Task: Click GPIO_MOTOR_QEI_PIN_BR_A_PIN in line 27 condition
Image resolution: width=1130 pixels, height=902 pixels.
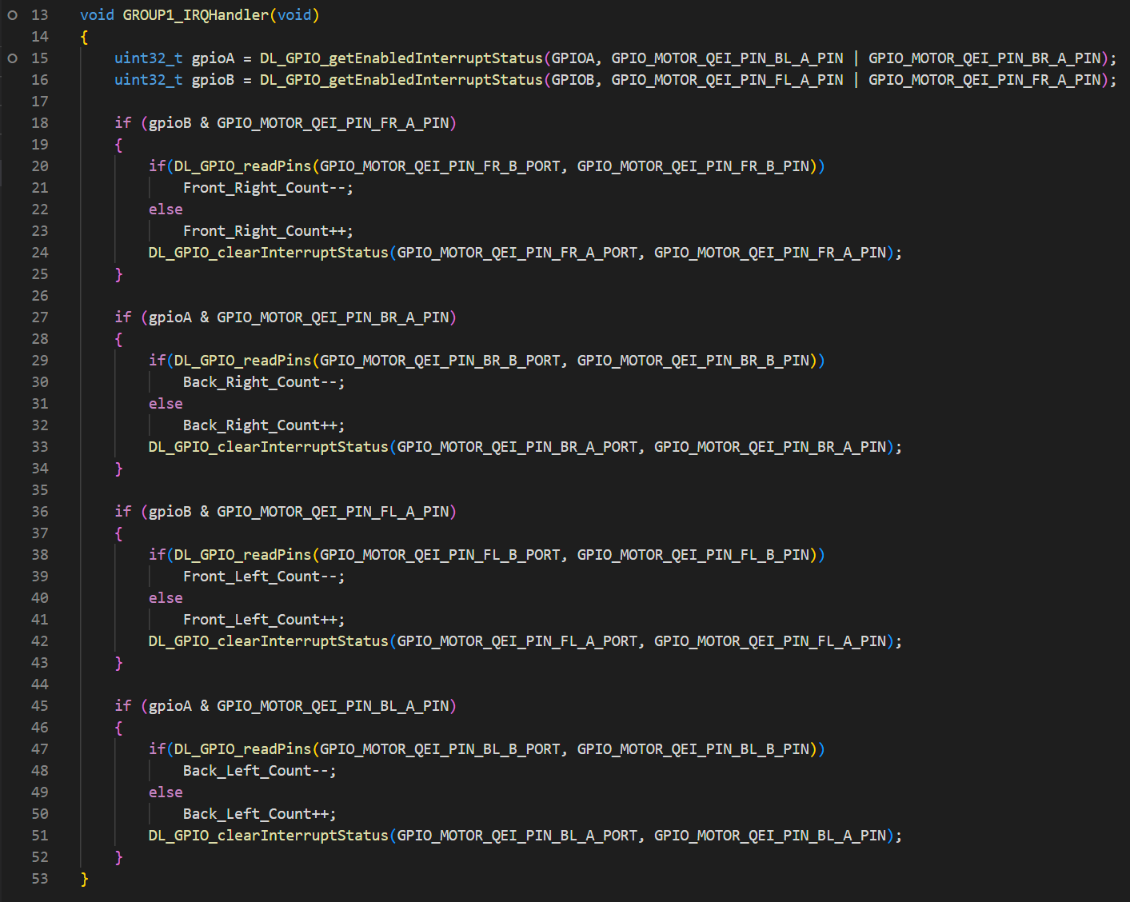Action: tap(333, 317)
